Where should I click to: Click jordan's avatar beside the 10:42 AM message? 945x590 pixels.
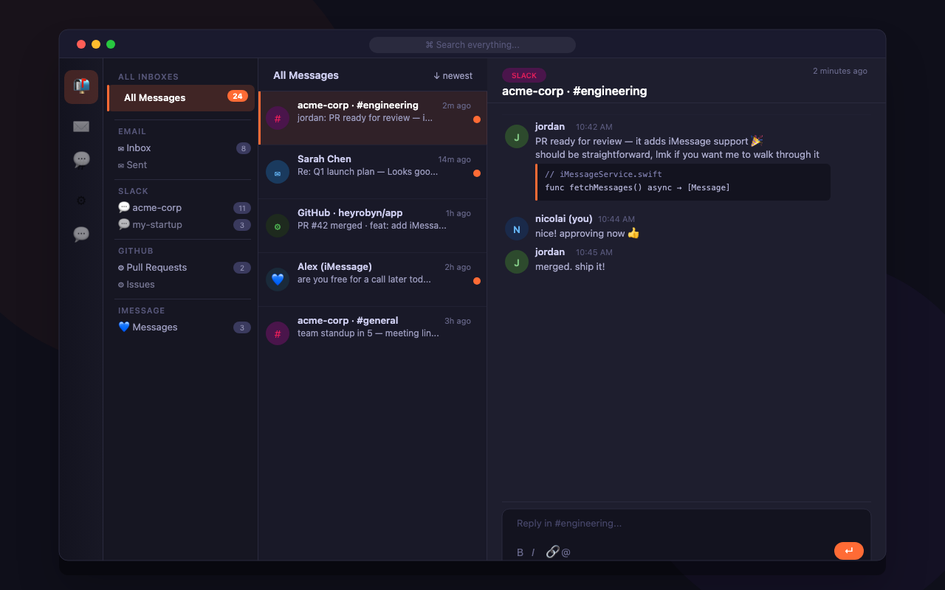coord(517,136)
